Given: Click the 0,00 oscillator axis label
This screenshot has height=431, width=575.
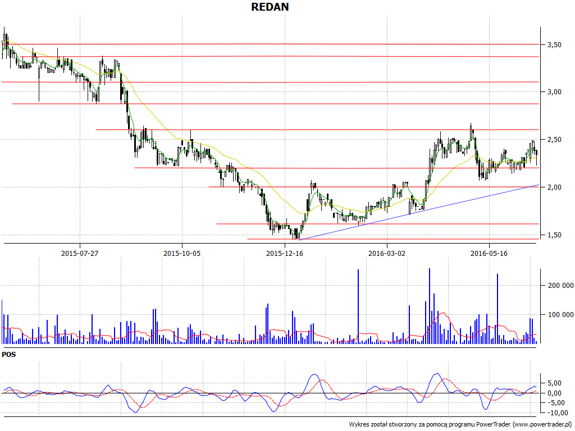Looking at the screenshot, I should pyautogui.click(x=554, y=393).
